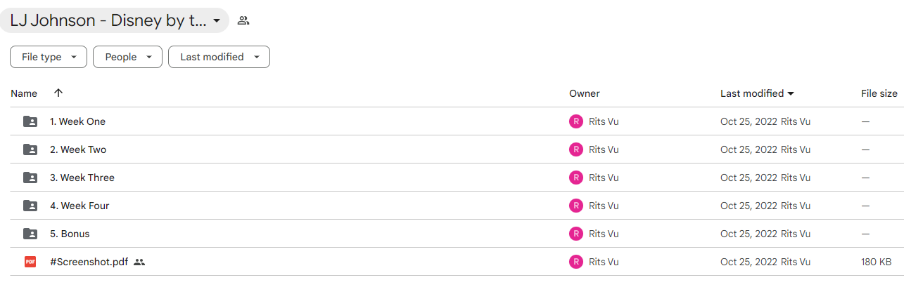Click the File size column header

click(879, 93)
